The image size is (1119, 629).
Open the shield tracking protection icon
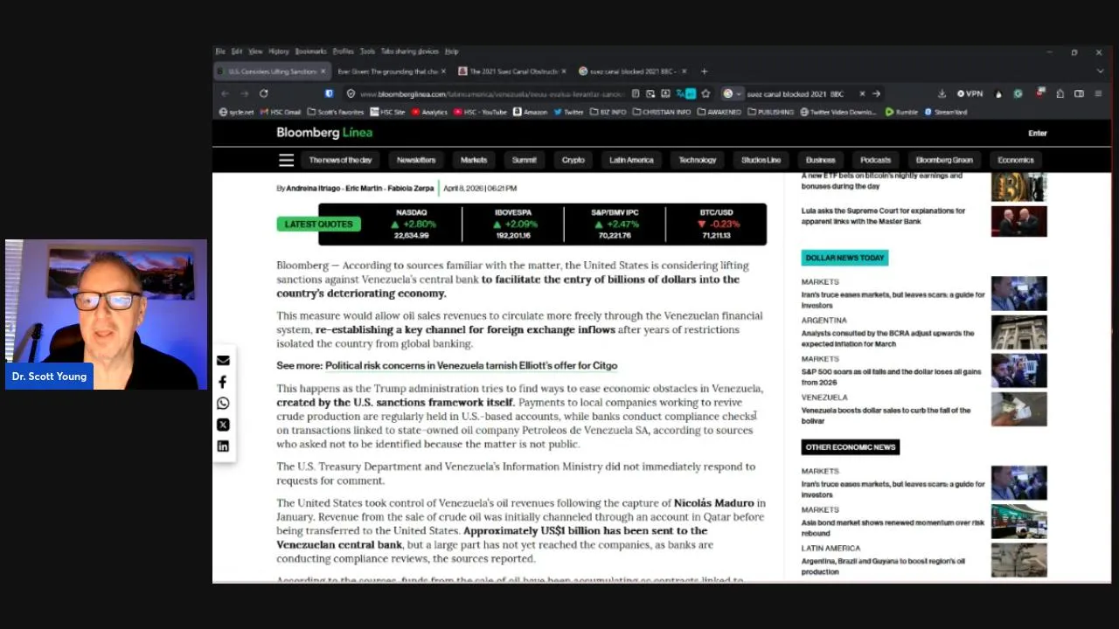tap(330, 93)
